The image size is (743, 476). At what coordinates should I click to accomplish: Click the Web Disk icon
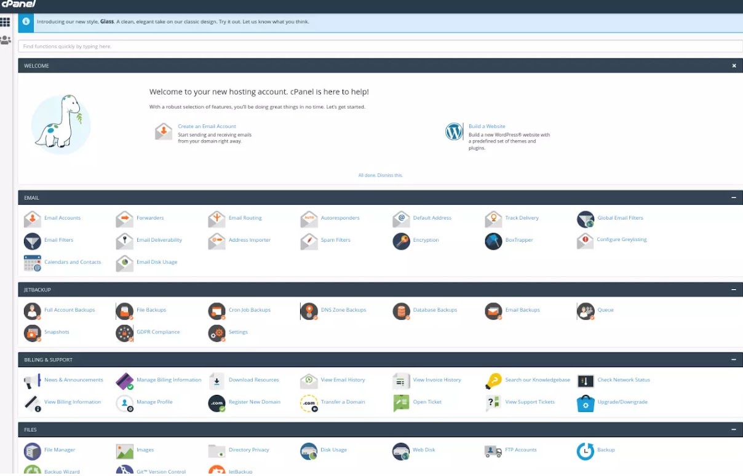[x=402, y=451]
